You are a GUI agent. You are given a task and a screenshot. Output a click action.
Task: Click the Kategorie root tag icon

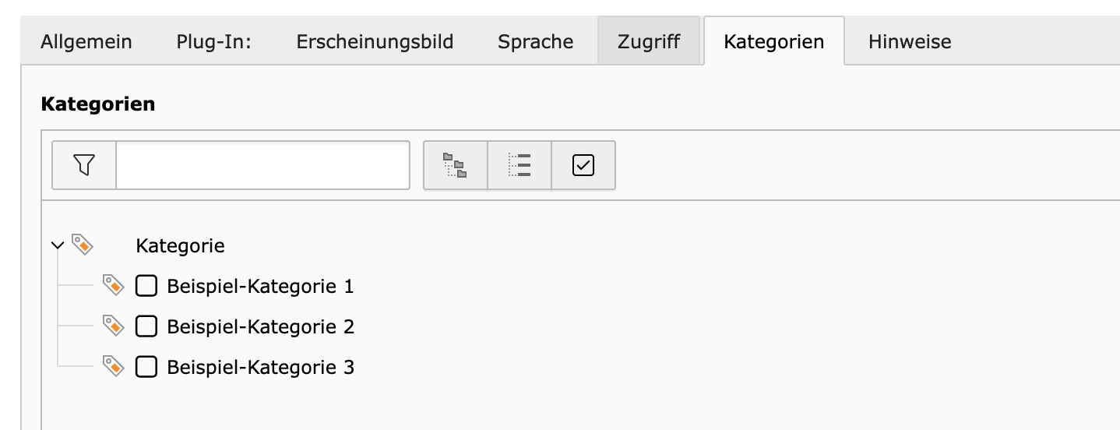pos(83,245)
